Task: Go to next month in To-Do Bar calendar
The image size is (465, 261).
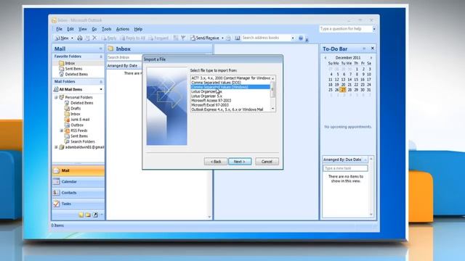Action: pyautogui.click(x=371, y=58)
